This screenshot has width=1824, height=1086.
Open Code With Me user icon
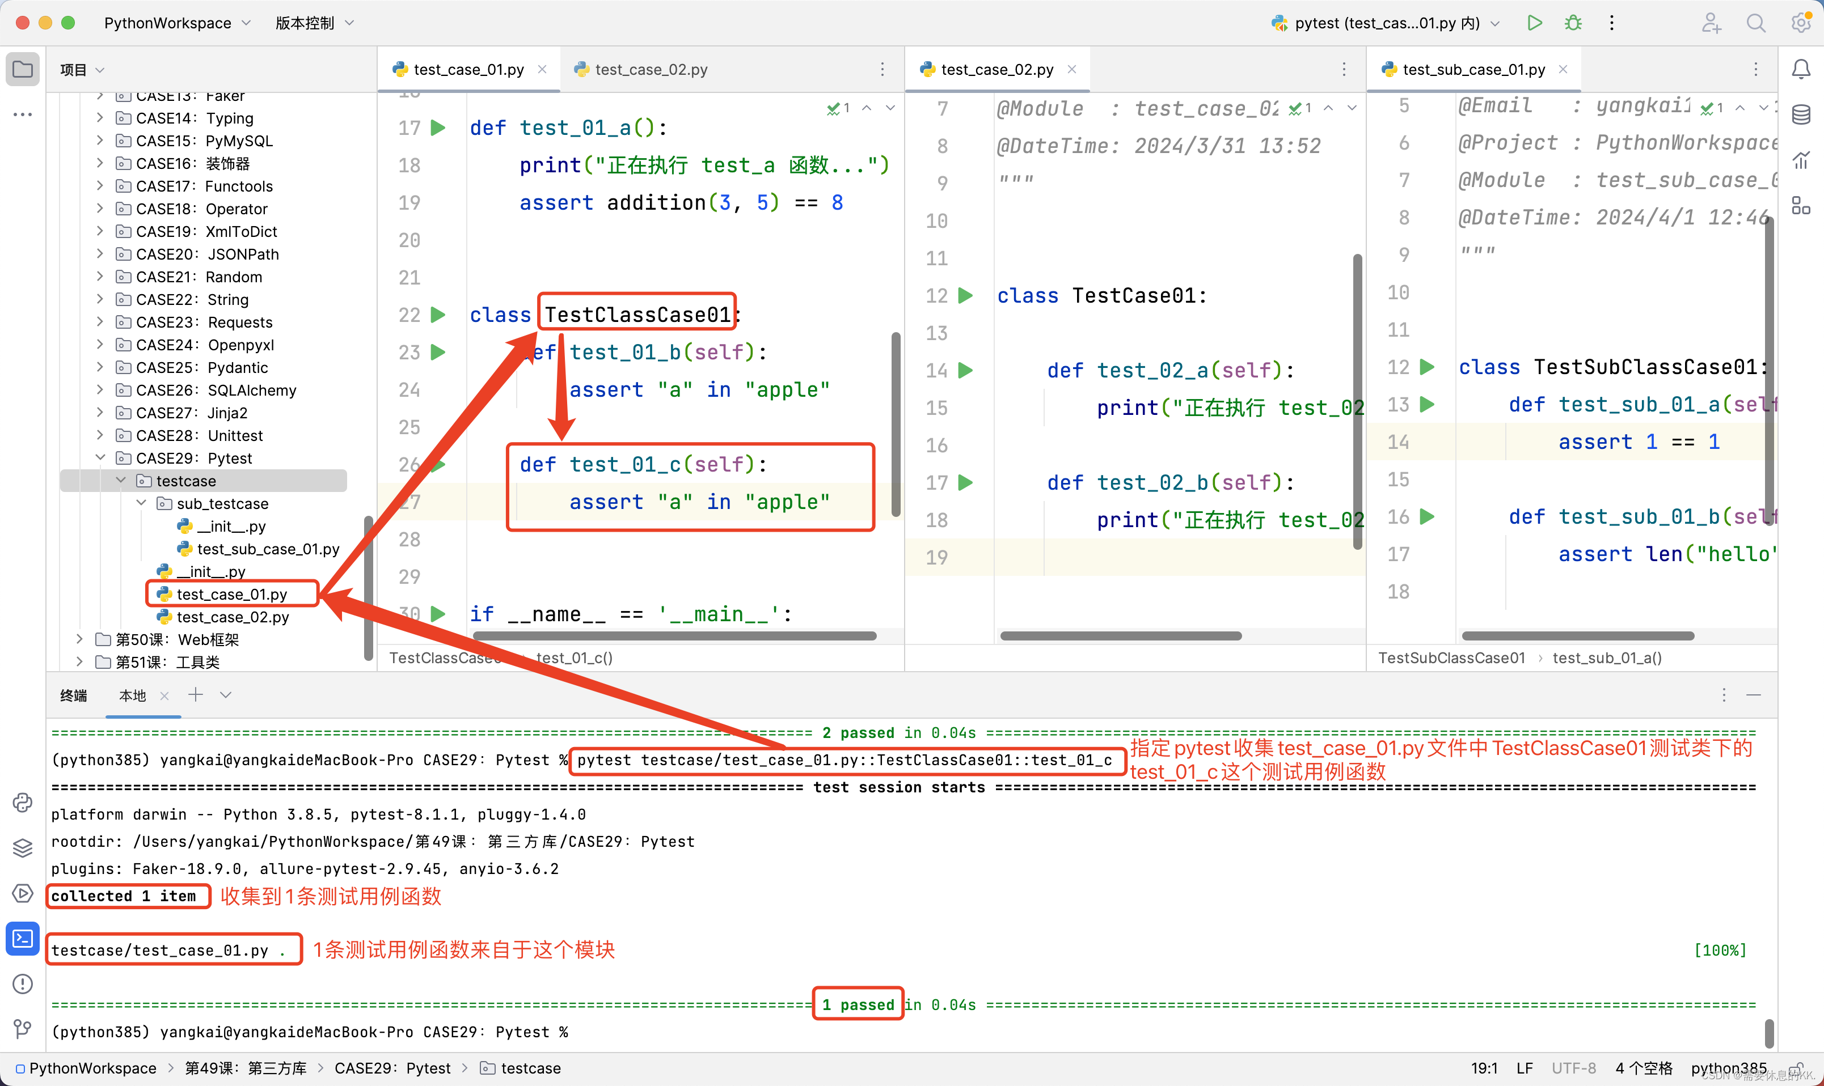(x=1711, y=23)
